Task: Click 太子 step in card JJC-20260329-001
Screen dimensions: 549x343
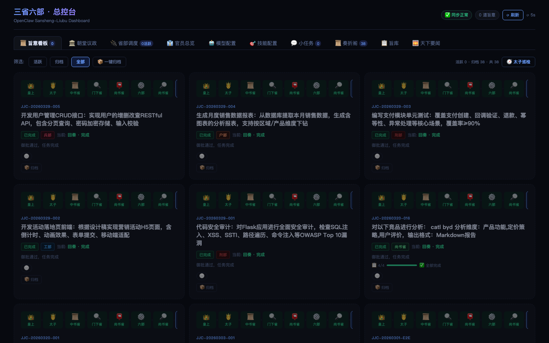Action: click(x=228, y=200)
